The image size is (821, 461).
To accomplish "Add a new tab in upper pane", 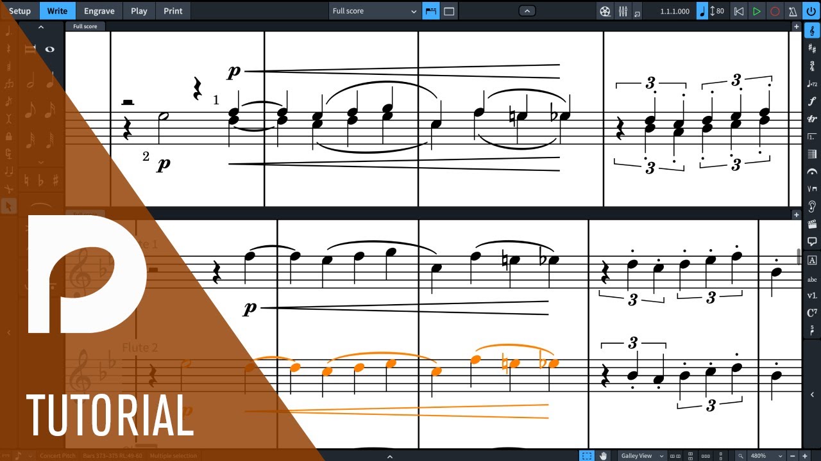I will (x=797, y=26).
